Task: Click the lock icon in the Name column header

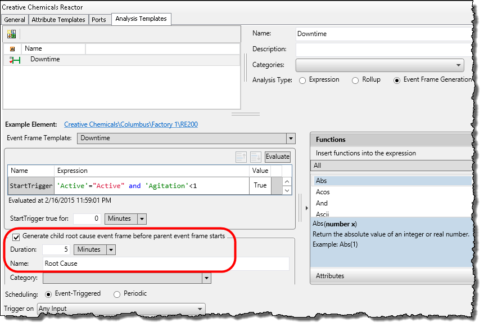Action: pos(12,49)
